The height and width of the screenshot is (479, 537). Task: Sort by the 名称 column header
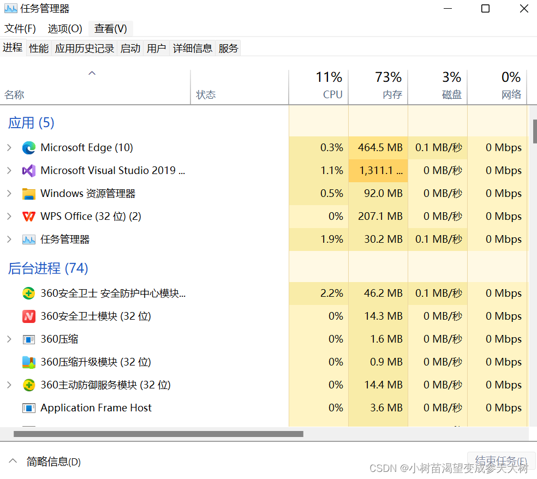[95, 87]
